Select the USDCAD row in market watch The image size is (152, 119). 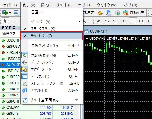coord(10,59)
